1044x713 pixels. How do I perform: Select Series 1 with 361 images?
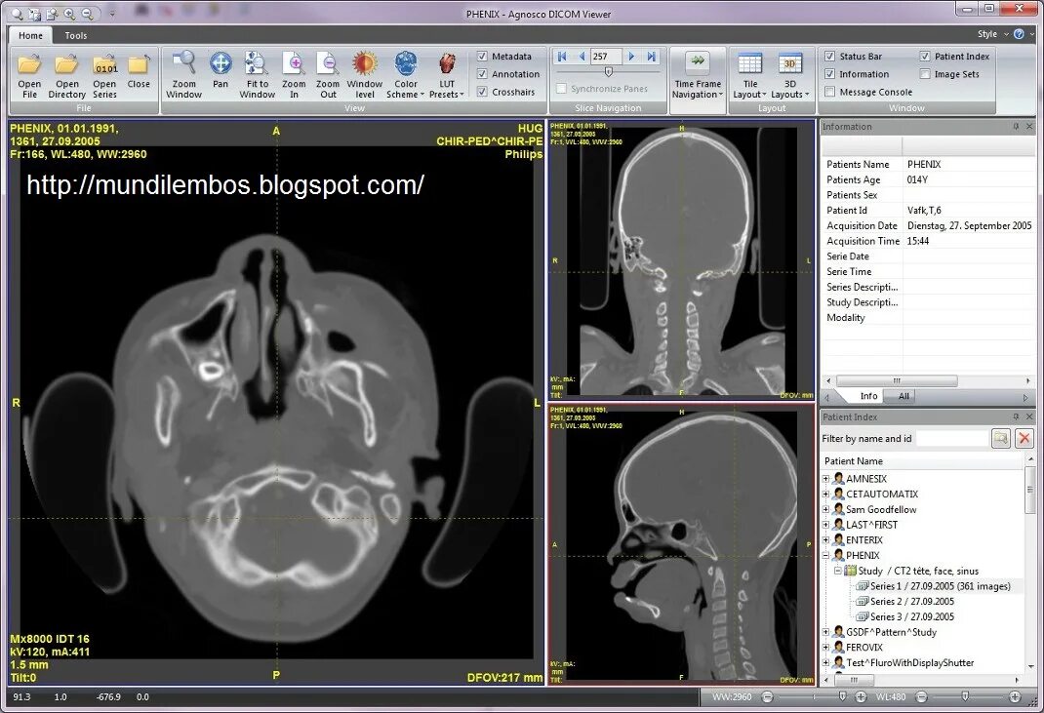coord(941,586)
